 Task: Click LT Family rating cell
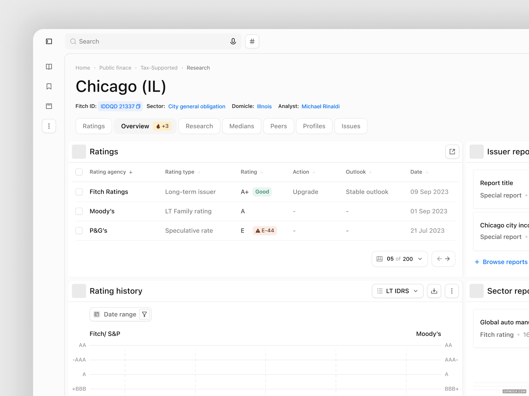coord(188,211)
